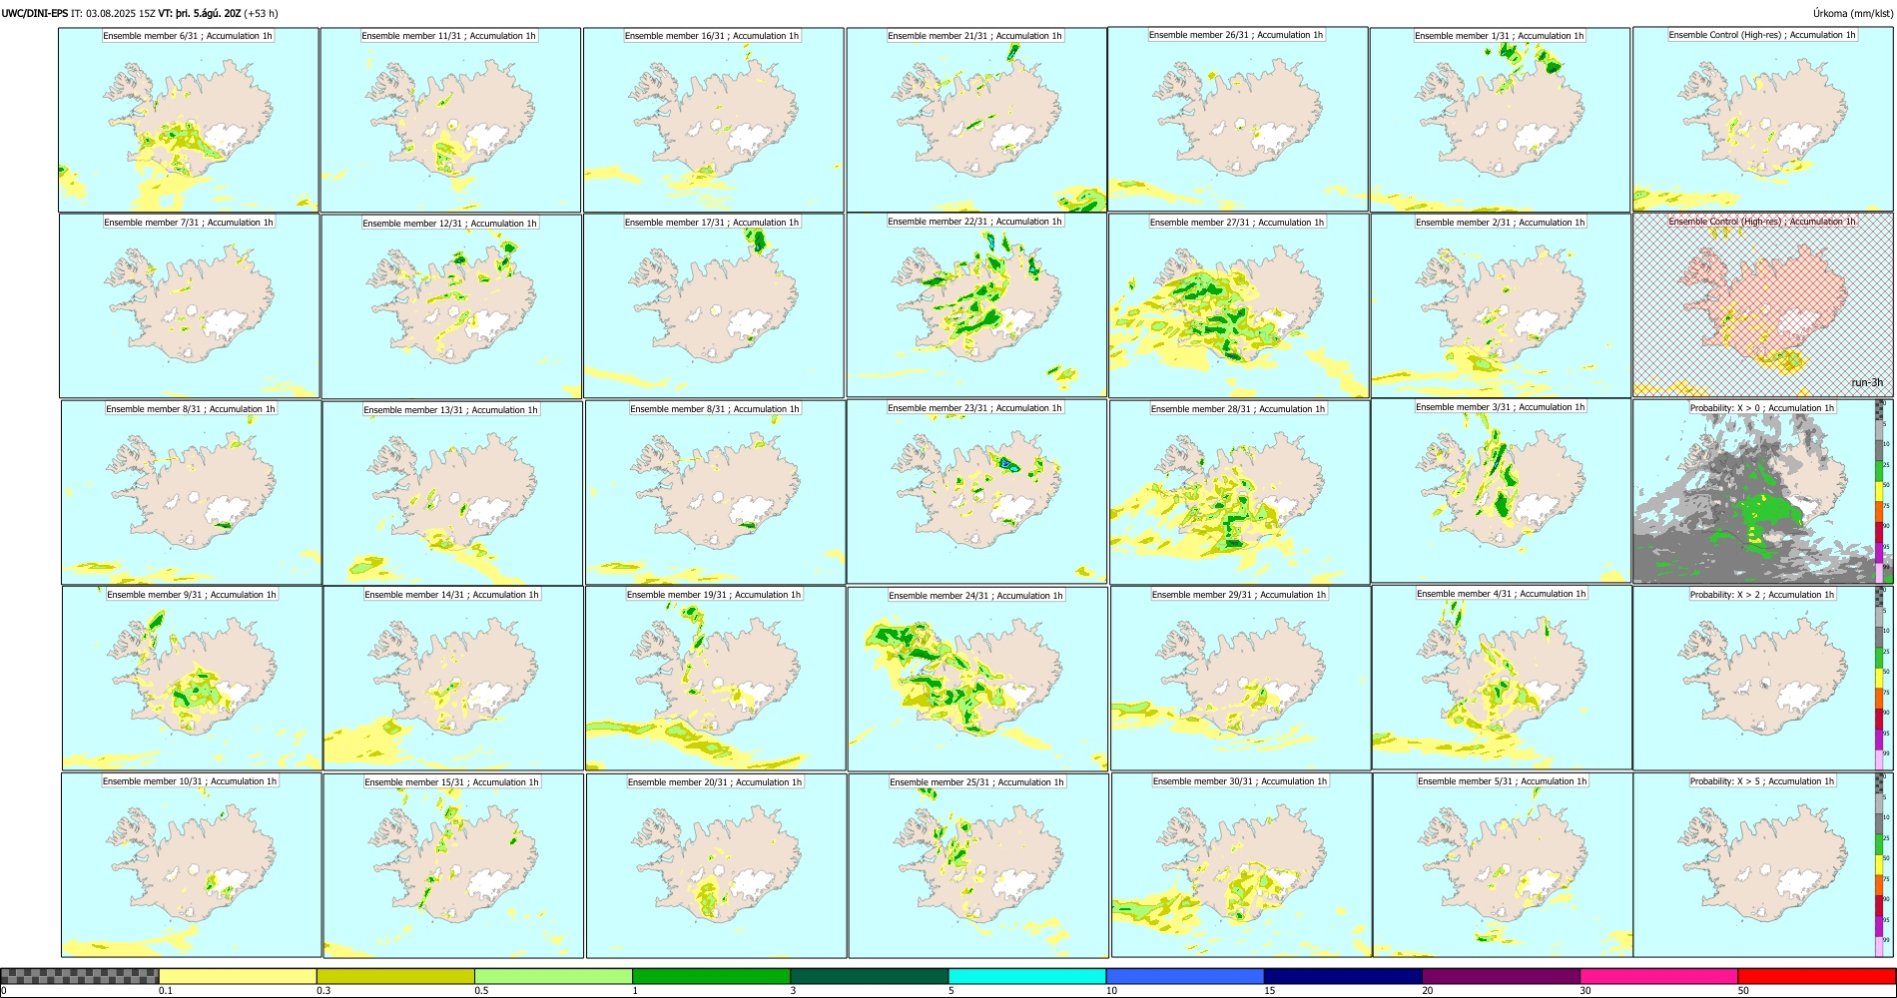Image resolution: width=1897 pixels, height=998 pixels.
Task: Click the pale yellow 0.1 to 0.3 legend swatch
Action: pos(238,976)
